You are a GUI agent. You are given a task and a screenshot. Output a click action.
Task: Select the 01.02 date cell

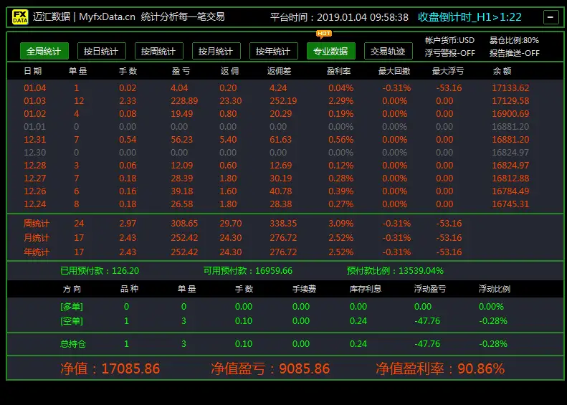point(34,113)
